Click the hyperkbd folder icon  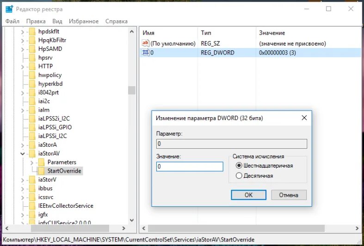[x=32, y=84]
